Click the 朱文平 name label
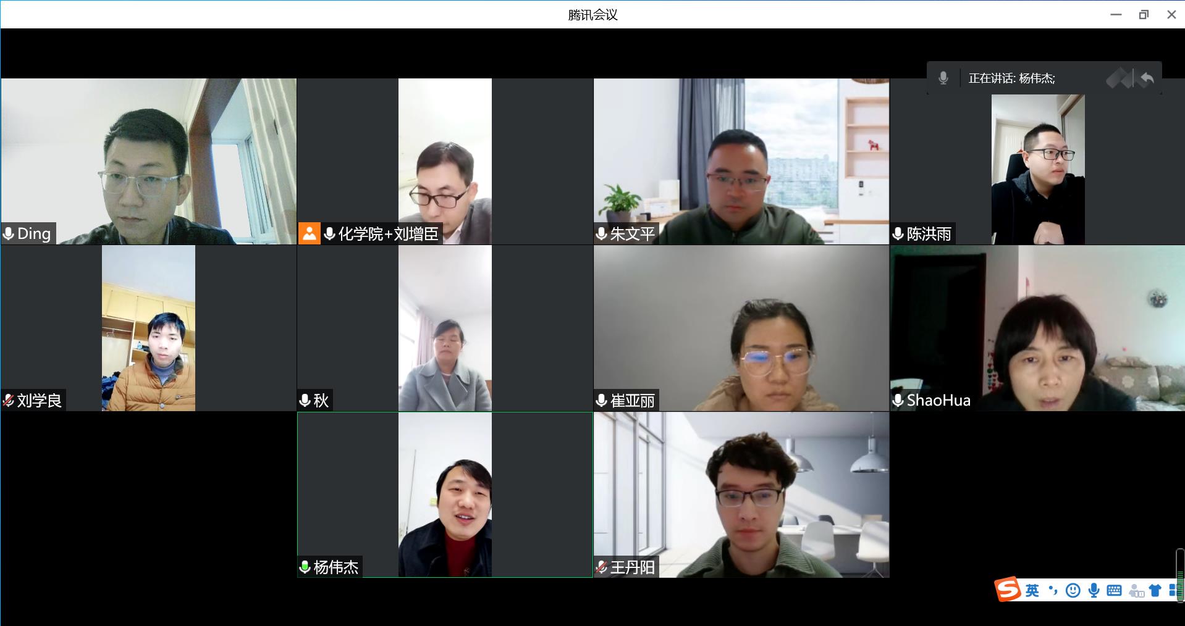This screenshot has height=626, width=1185. point(632,234)
